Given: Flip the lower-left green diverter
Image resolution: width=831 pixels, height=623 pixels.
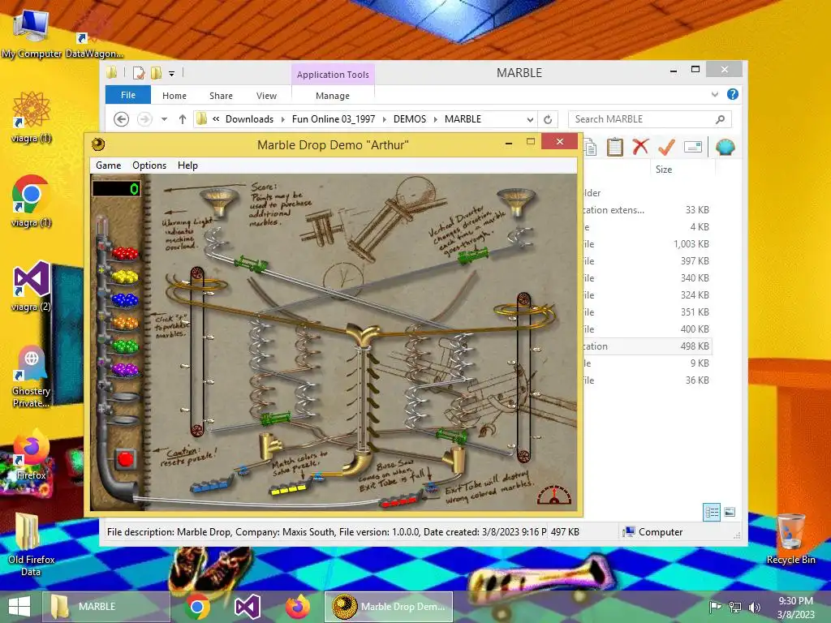Looking at the screenshot, I should pos(276,419).
